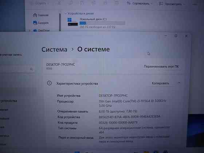
Task: Click the C: drive usage bar
Action: pyautogui.click(x=102, y=23)
